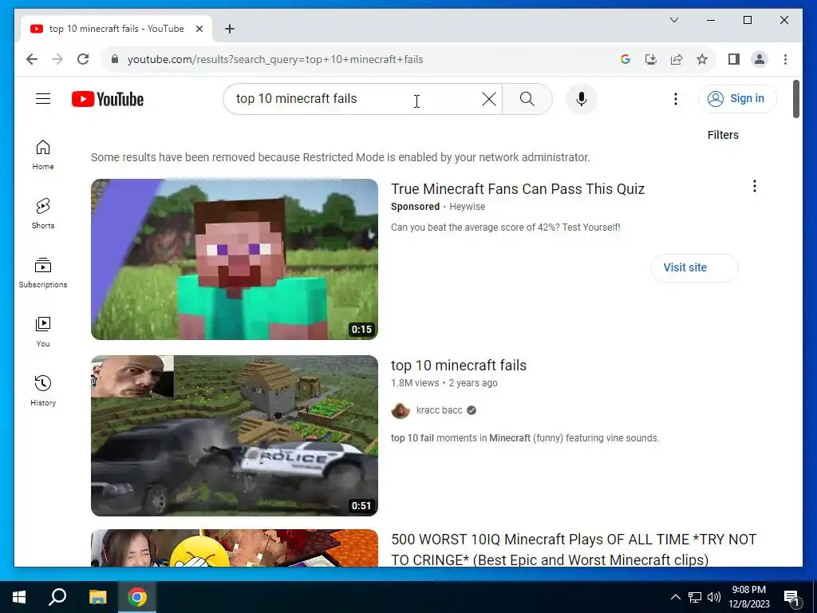
Task: Open the notification center icon
Action: click(x=791, y=598)
